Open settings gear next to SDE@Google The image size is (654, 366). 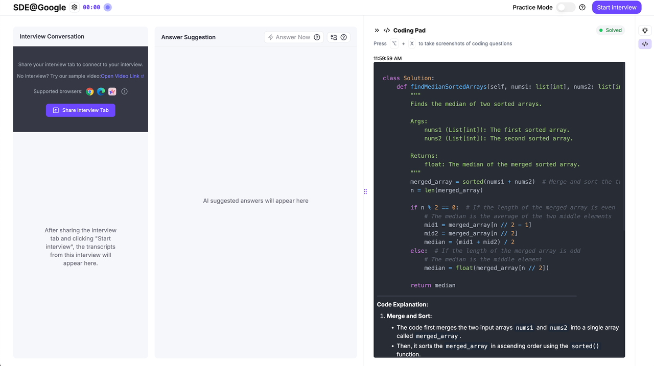75,7
